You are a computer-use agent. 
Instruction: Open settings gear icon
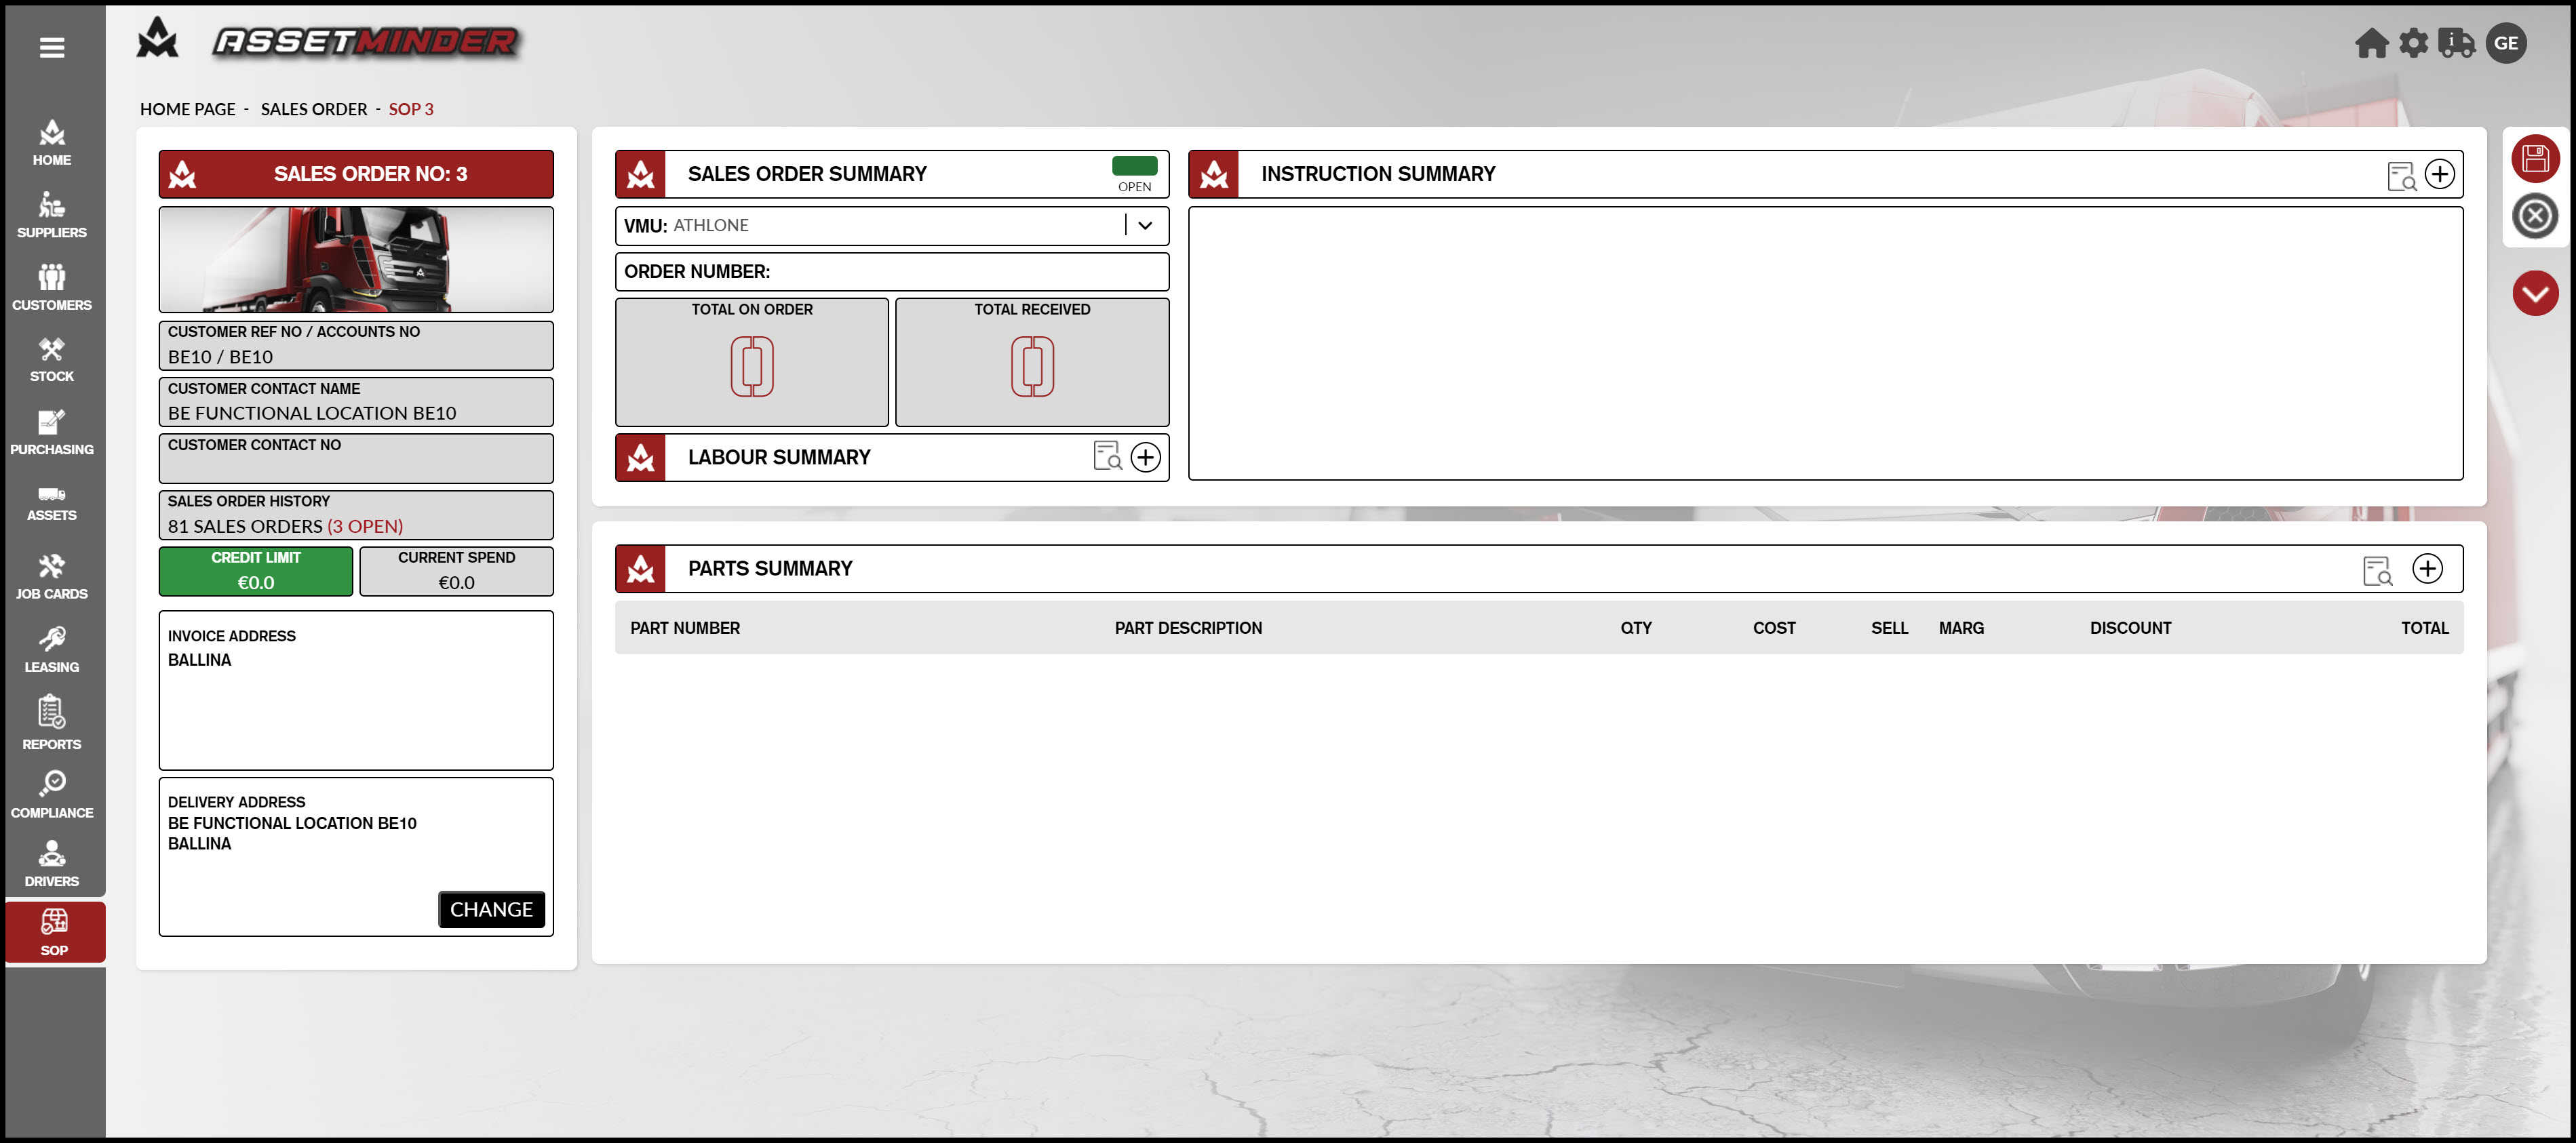2413,43
